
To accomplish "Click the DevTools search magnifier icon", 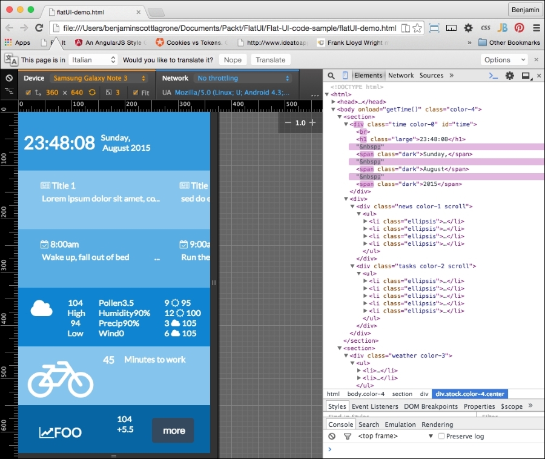I will [331, 76].
